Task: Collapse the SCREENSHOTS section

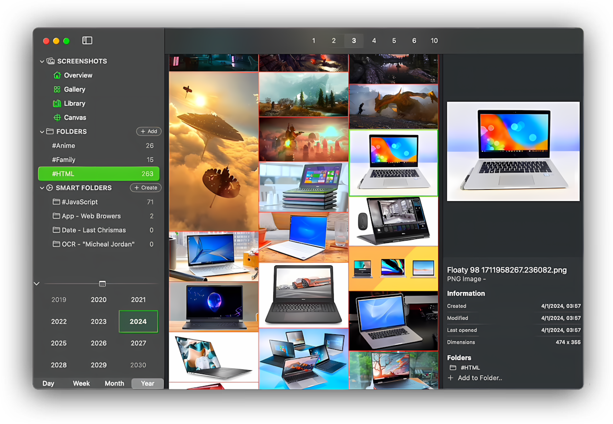Action: point(42,61)
